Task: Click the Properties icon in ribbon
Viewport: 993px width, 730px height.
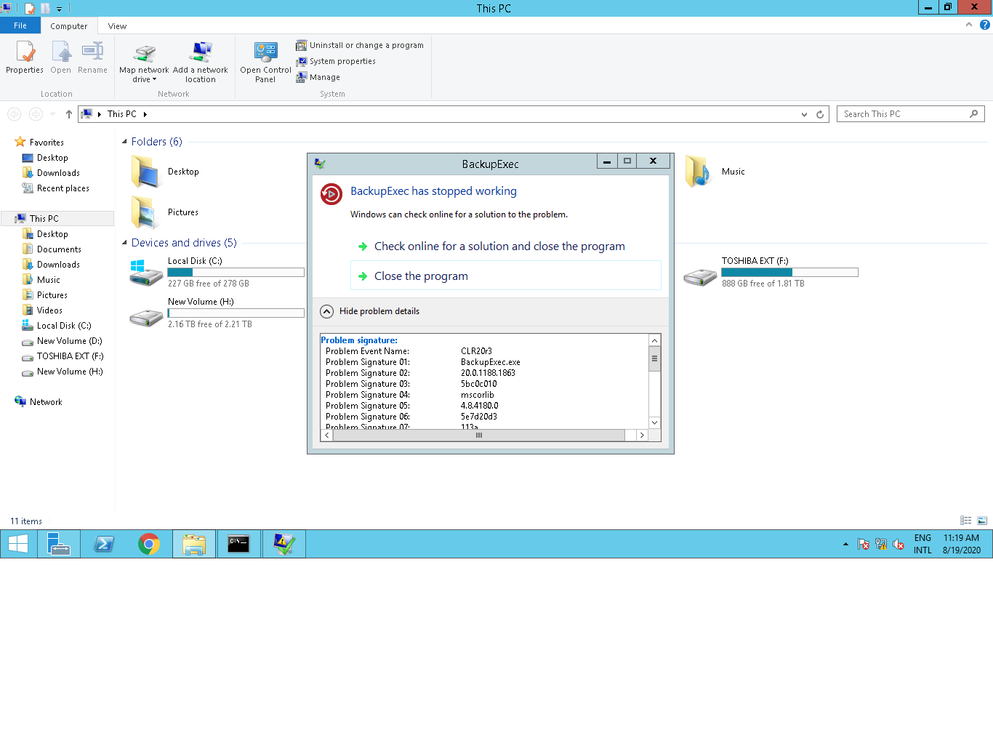Action: tap(25, 55)
